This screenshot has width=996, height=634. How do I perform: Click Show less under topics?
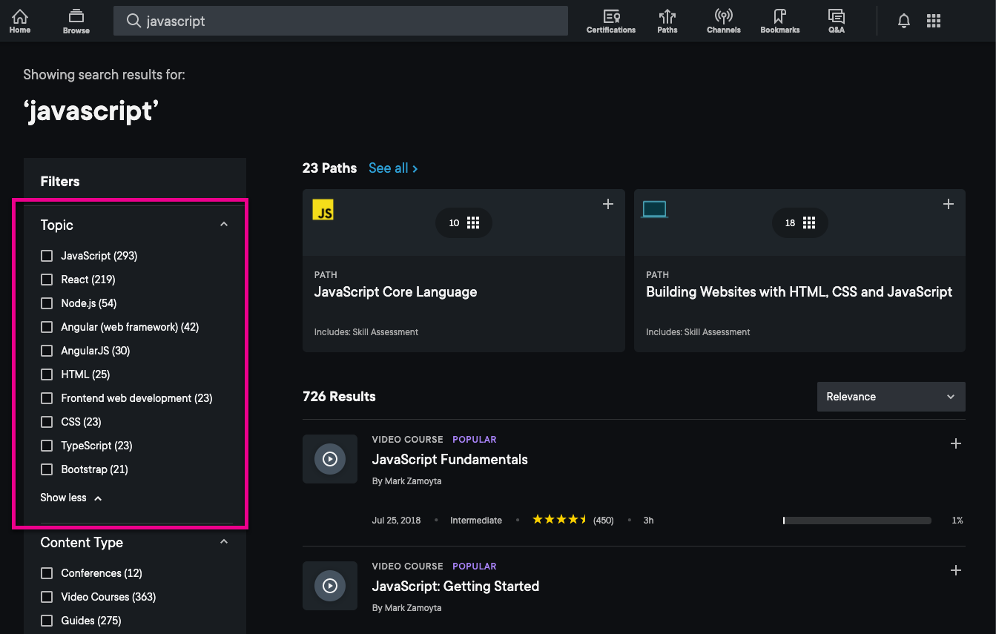pos(71,498)
